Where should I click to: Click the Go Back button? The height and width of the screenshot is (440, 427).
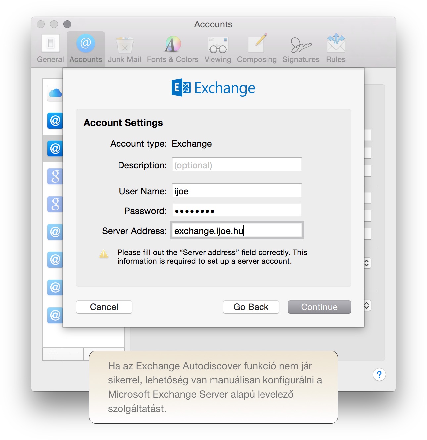251,307
